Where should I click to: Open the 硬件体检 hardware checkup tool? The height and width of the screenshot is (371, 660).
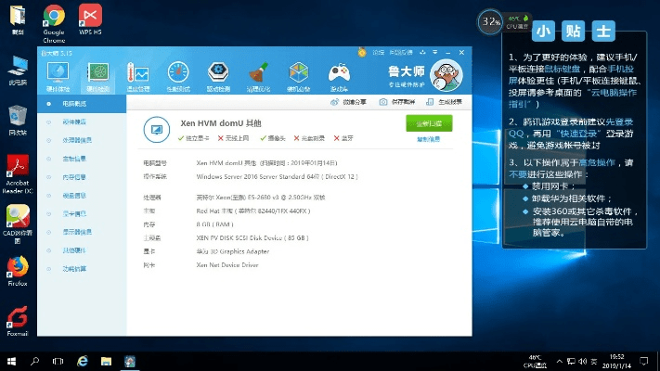point(58,74)
